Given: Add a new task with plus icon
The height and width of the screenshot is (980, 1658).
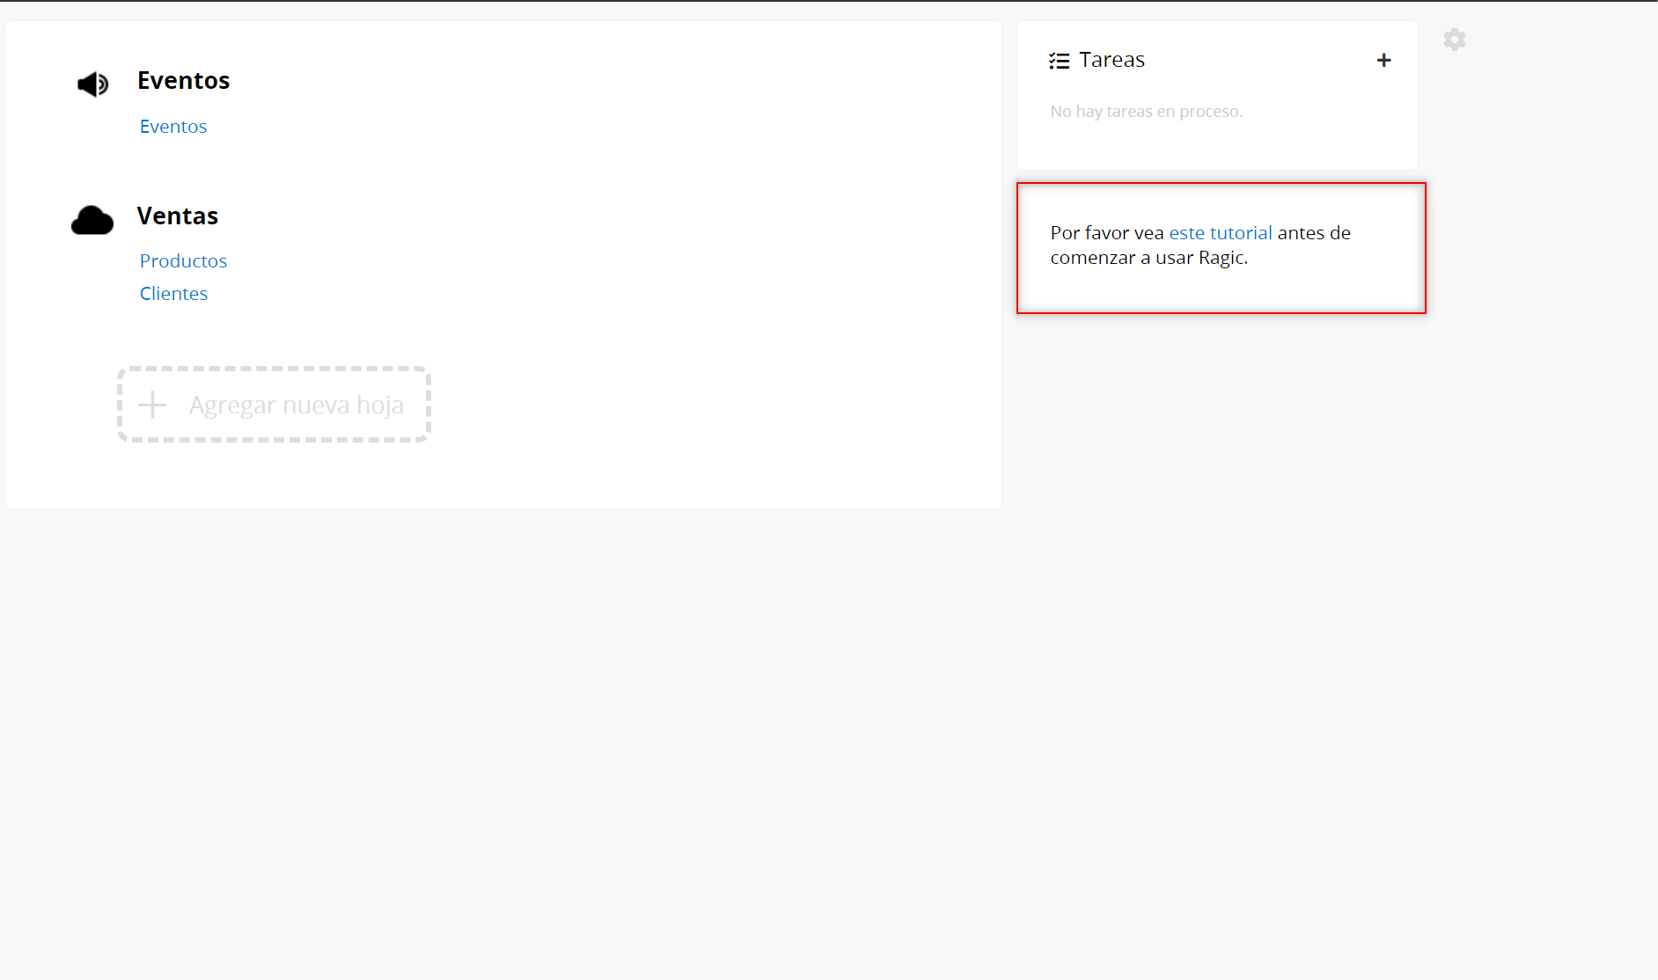Looking at the screenshot, I should [1383, 60].
